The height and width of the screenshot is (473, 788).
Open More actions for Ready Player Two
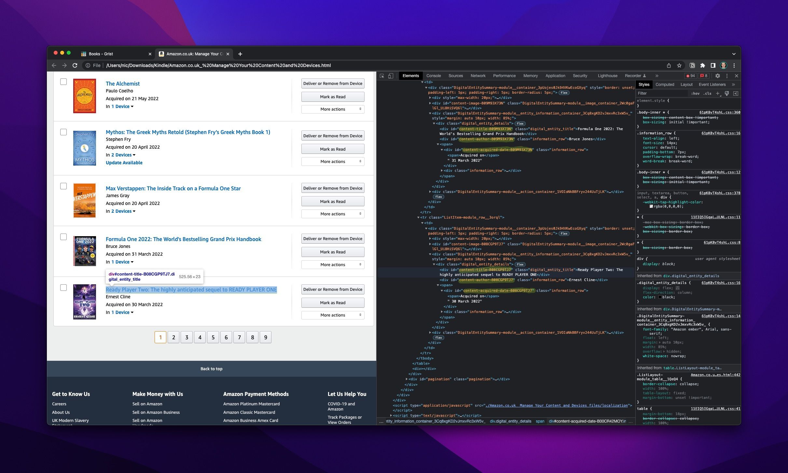[333, 315]
